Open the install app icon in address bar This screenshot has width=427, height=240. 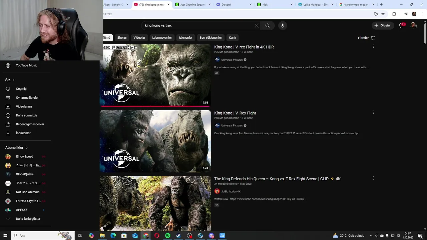pos(376,14)
